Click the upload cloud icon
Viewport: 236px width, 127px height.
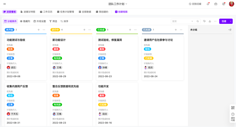click(x=204, y=21)
